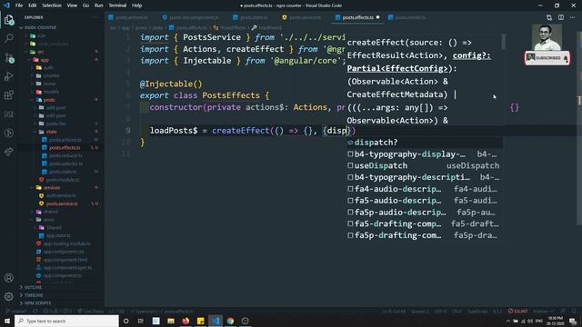
Task: Select the fa4-audio-descrip suggestion
Action: (425, 189)
